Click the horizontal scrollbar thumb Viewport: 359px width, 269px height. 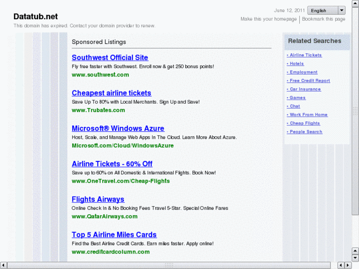click(x=169, y=266)
